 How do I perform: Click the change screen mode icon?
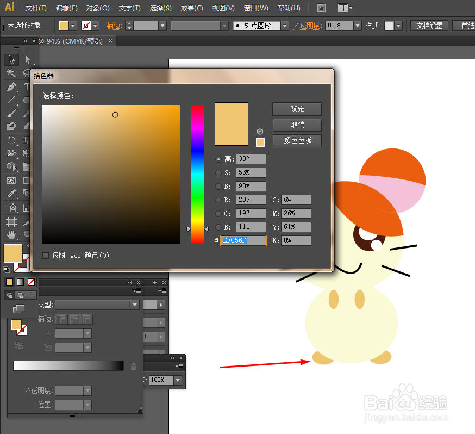[x=19, y=309]
